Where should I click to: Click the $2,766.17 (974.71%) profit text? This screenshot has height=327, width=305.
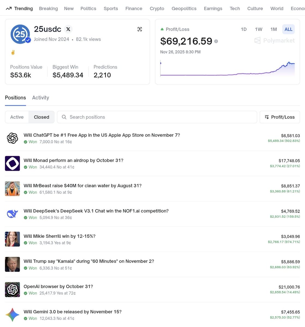[x=284, y=242]
